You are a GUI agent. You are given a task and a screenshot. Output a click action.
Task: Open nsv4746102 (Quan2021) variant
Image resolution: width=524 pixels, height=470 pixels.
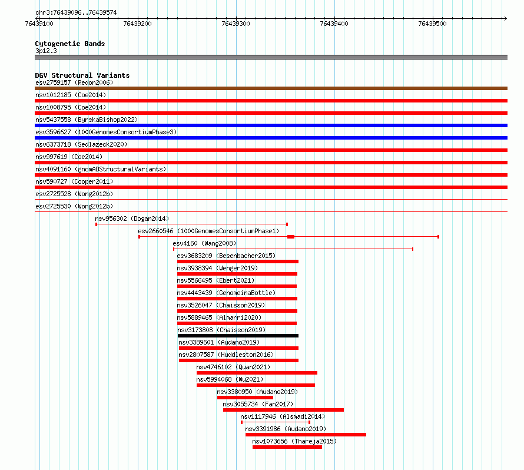tap(233, 367)
